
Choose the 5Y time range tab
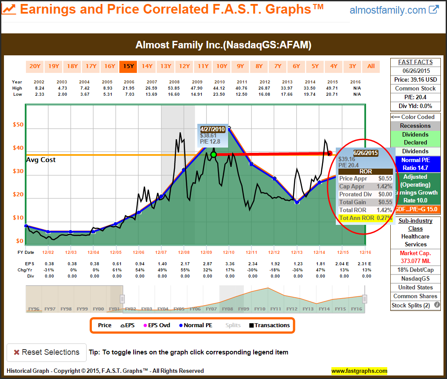click(315, 66)
